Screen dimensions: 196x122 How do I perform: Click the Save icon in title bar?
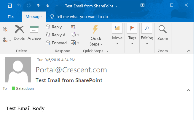pos(9,6)
